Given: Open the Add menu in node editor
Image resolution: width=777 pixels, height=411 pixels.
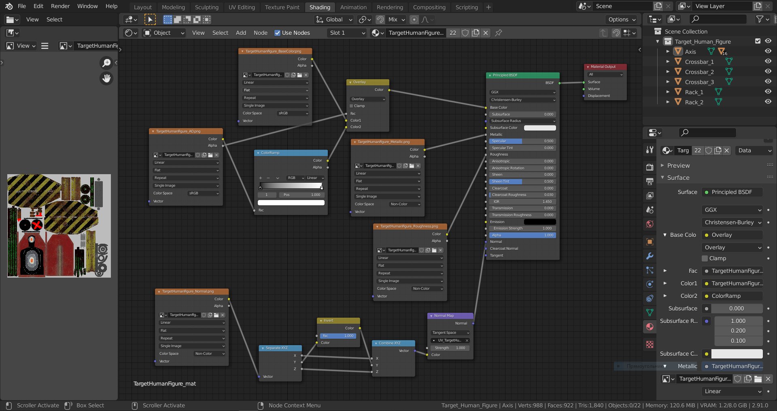Looking at the screenshot, I should coord(241,33).
